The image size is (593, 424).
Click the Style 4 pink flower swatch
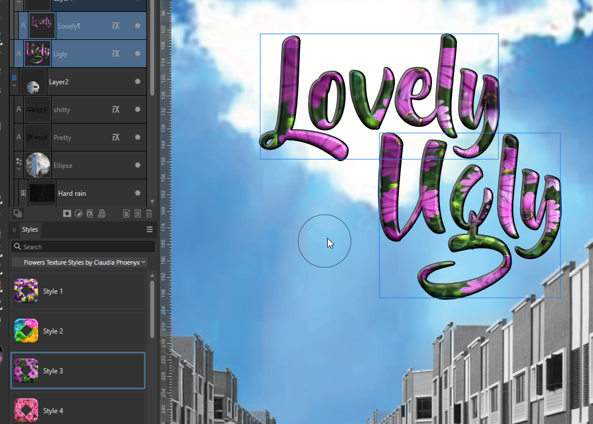coord(26,410)
